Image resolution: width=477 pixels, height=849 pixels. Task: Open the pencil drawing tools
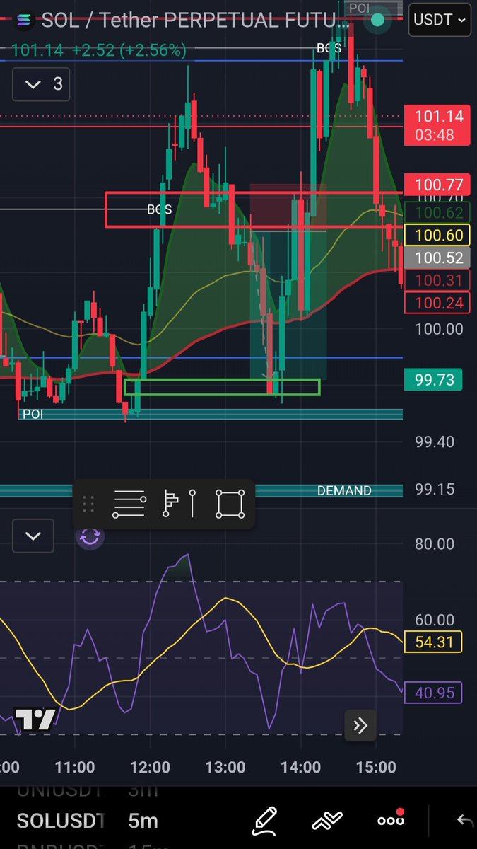[266, 821]
